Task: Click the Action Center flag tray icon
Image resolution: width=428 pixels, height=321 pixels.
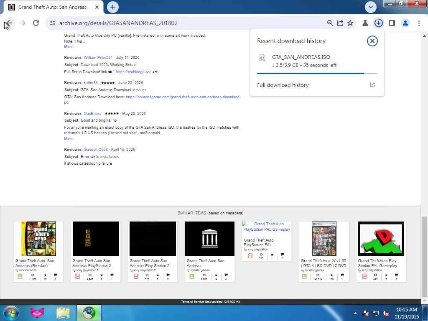Action: (x=366, y=313)
